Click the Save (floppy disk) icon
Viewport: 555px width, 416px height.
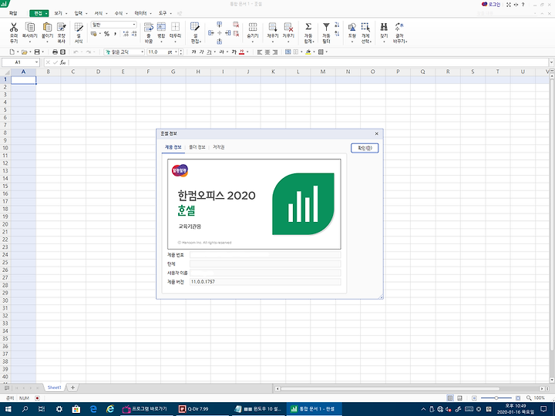click(x=37, y=52)
